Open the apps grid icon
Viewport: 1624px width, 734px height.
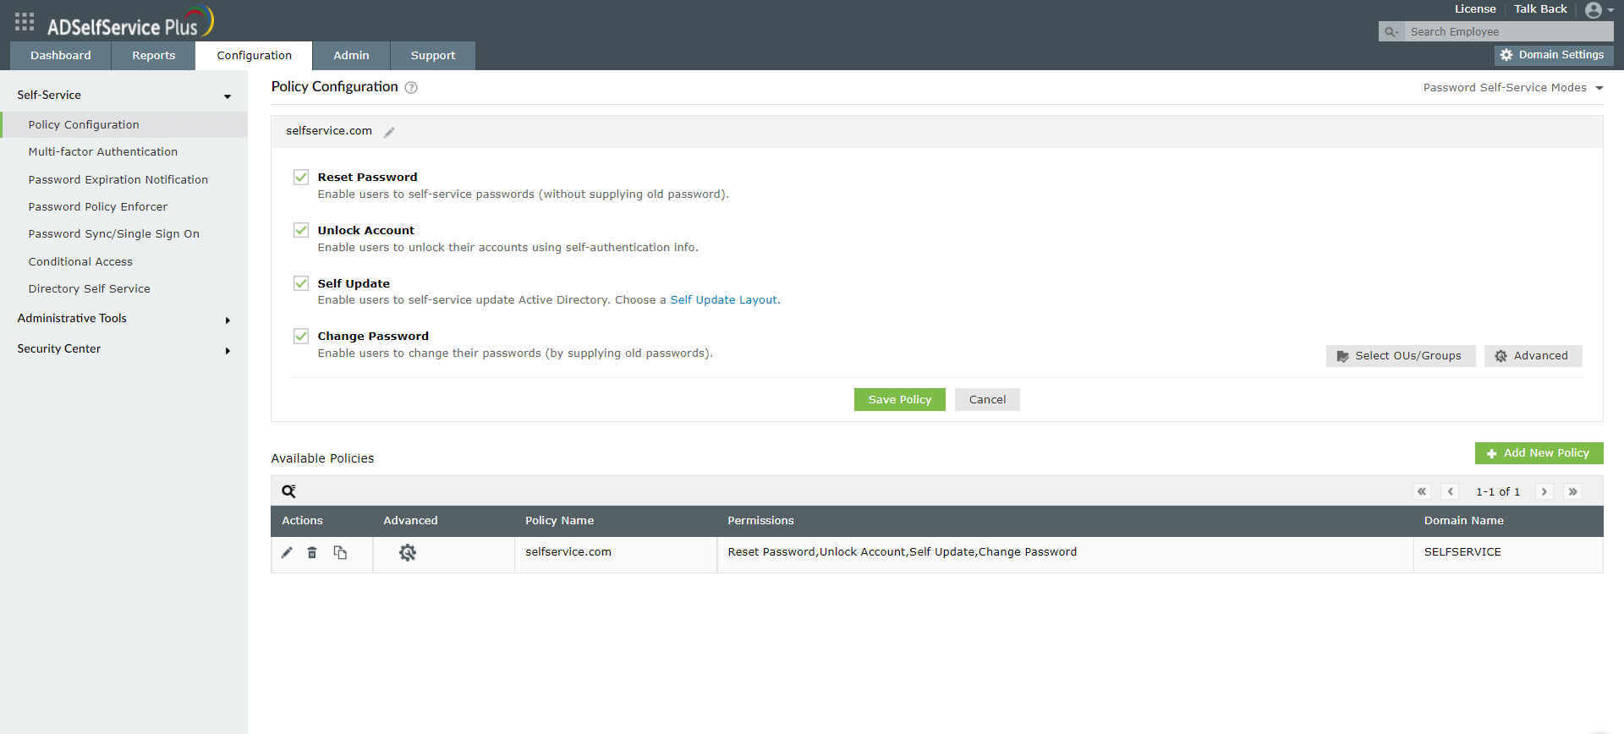coord(25,21)
